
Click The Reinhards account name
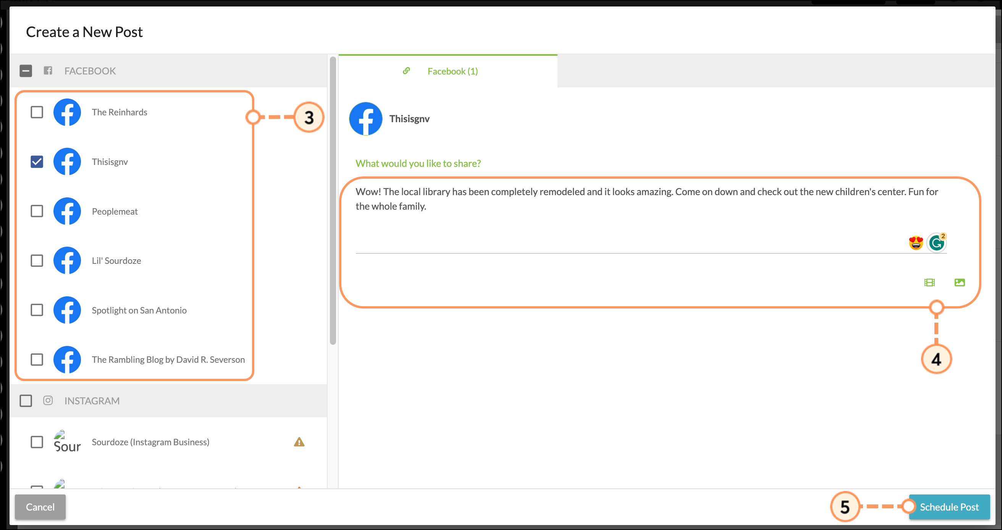pos(120,112)
